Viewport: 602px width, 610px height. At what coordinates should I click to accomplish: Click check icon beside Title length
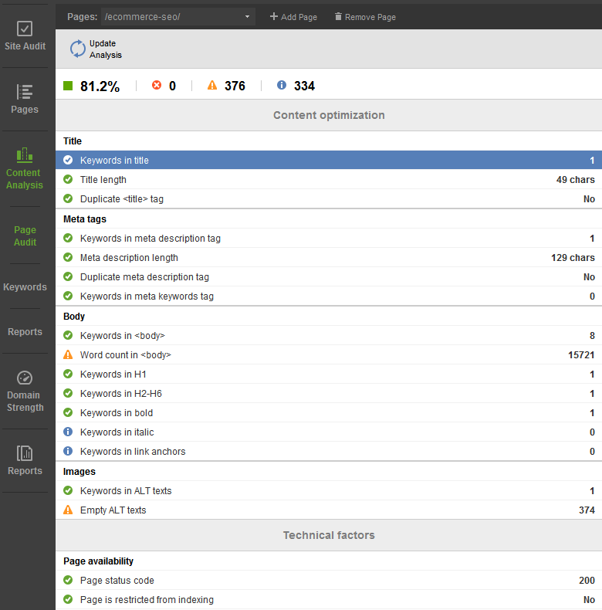click(68, 179)
